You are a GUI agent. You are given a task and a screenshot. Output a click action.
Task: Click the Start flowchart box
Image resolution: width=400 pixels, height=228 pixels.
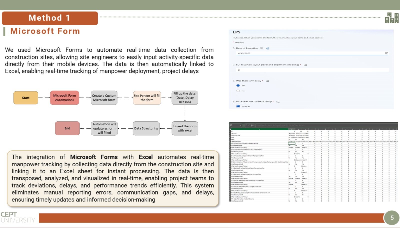(26, 98)
